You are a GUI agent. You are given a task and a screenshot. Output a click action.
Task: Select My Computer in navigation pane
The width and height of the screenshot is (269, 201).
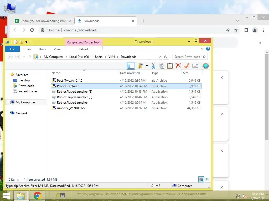tap(25, 102)
